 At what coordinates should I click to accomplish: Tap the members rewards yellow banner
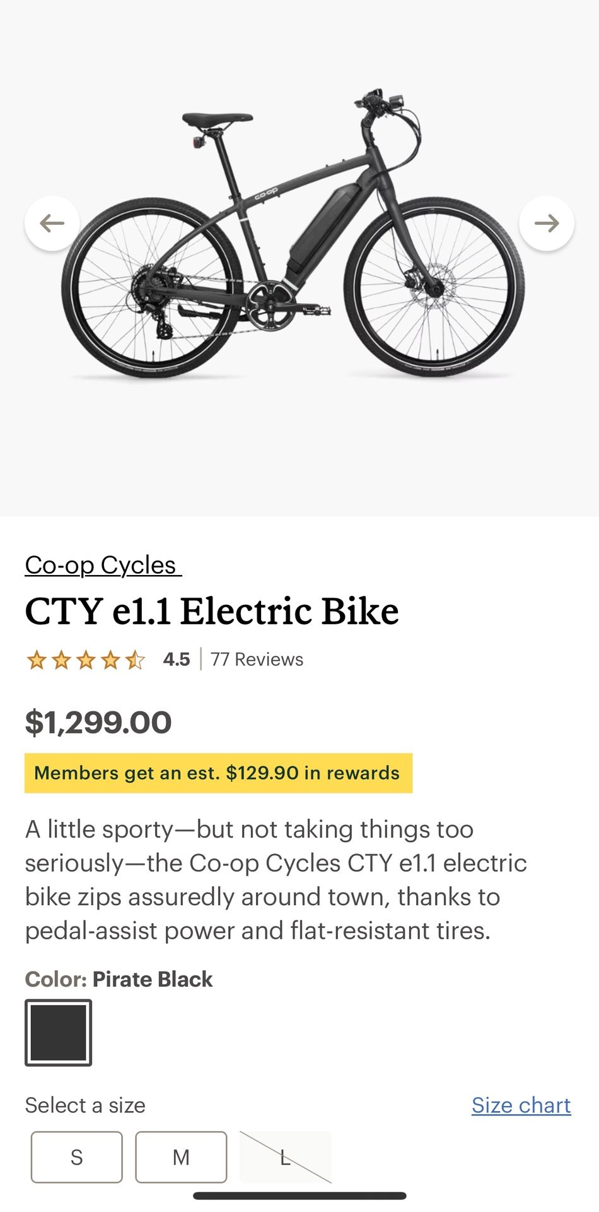click(218, 773)
